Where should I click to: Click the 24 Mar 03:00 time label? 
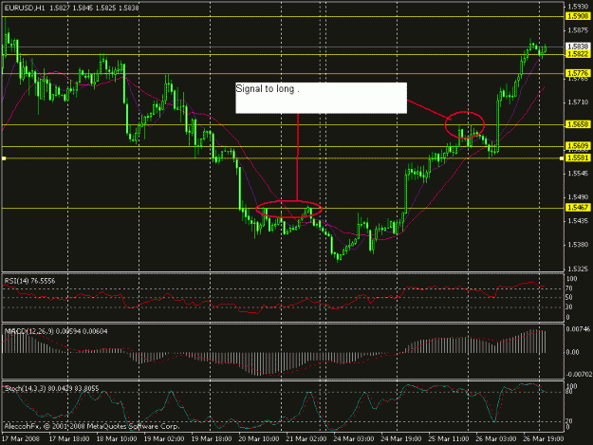pyautogui.click(x=353, y=439)
